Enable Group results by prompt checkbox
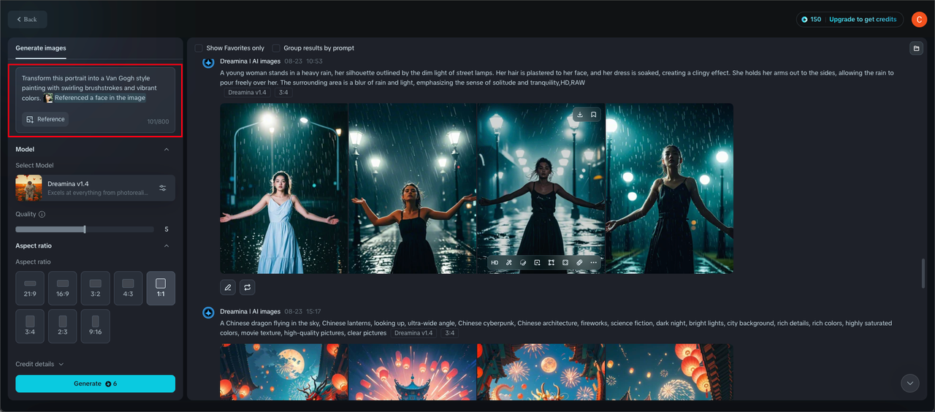Screen dimensions: 935x412 click(276, 48)
